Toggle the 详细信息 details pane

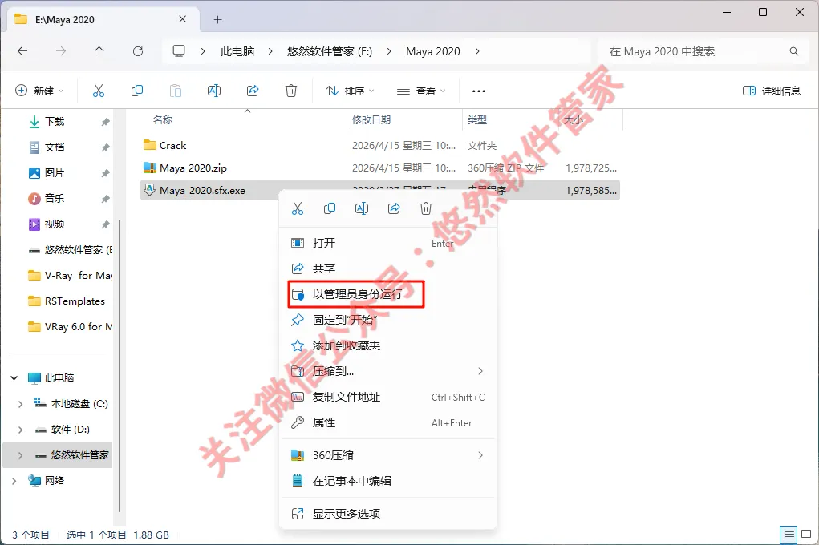(772, 91)
